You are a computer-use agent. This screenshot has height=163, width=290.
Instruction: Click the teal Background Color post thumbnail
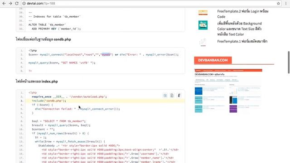click(203, 25)
